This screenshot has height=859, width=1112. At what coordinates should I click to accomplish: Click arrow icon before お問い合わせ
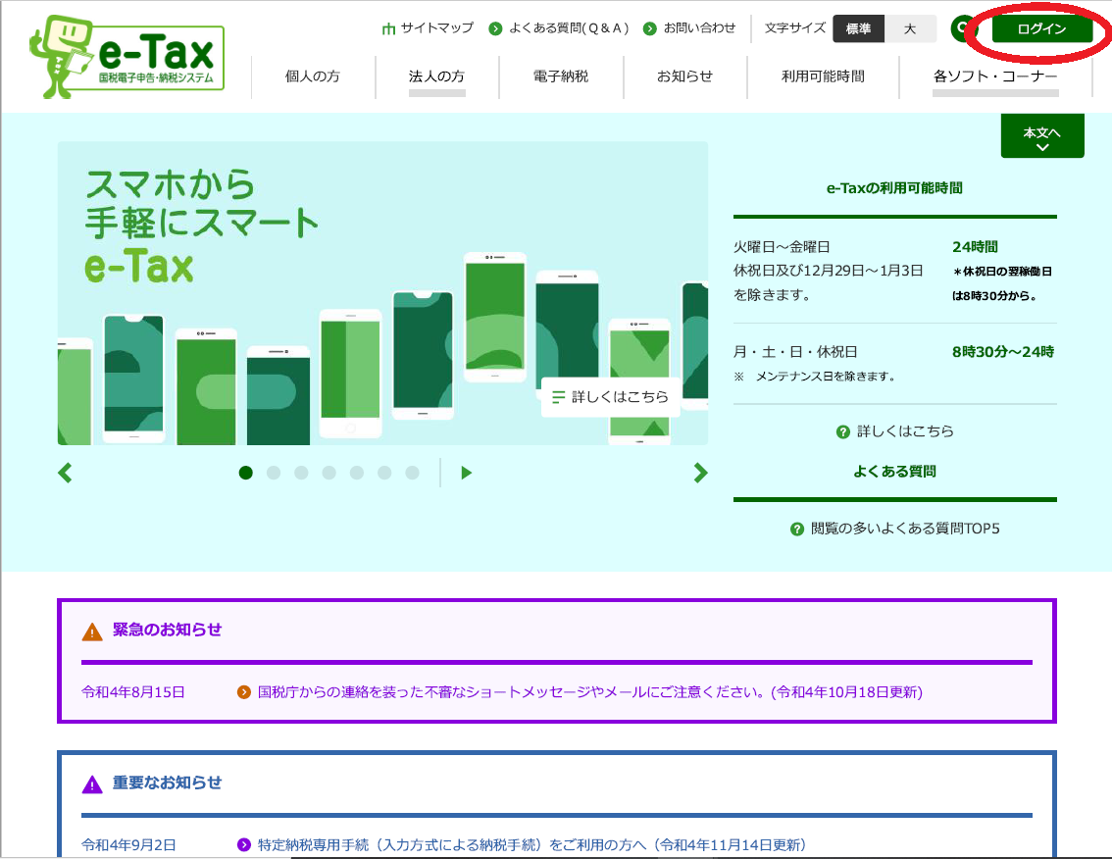(x=649, y=28)
